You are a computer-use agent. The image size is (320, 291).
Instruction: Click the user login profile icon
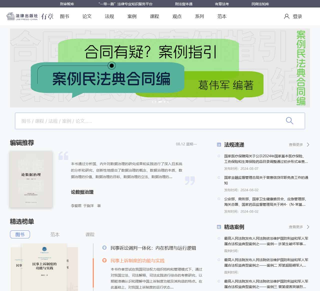click(x=287, y=16)
